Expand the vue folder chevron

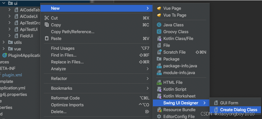coord(4,49)
